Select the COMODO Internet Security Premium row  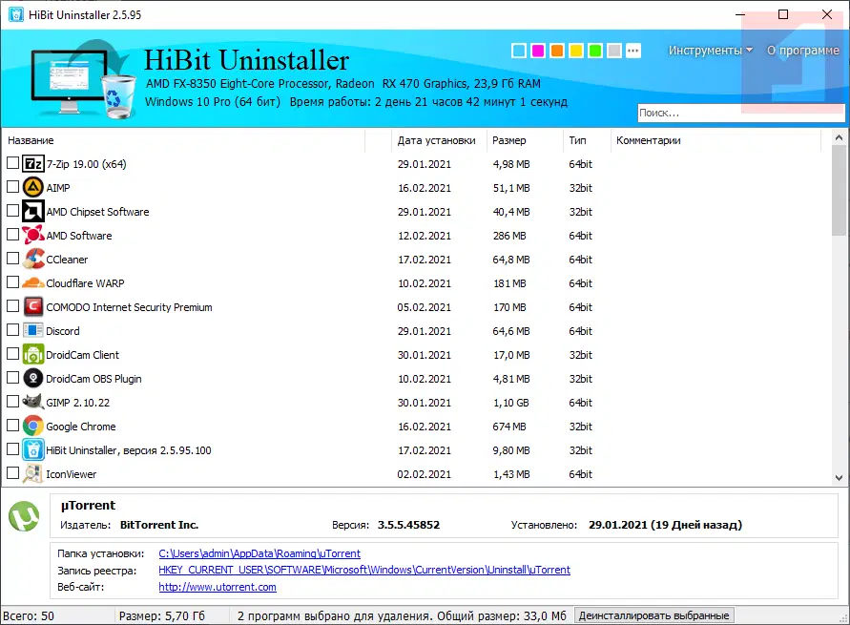click(415, 307)
